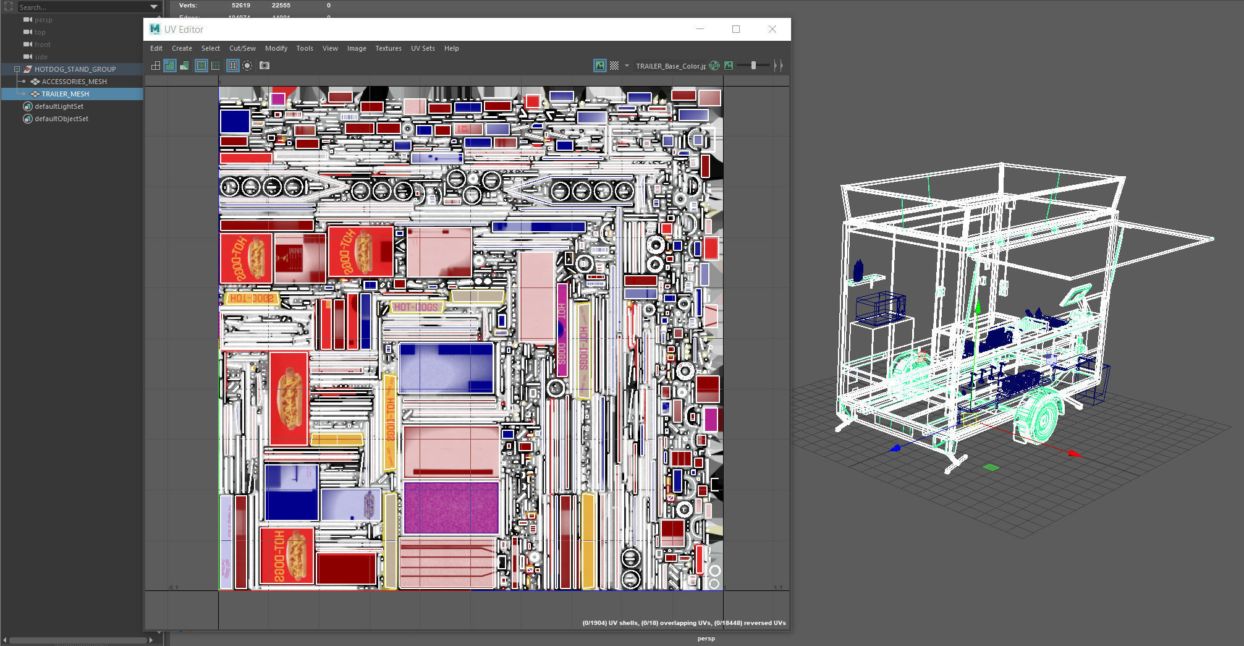Open the Image menu in UV Editor
Image resolution: width=1244 pixels, height=646 pixels.
pos(357,48)
